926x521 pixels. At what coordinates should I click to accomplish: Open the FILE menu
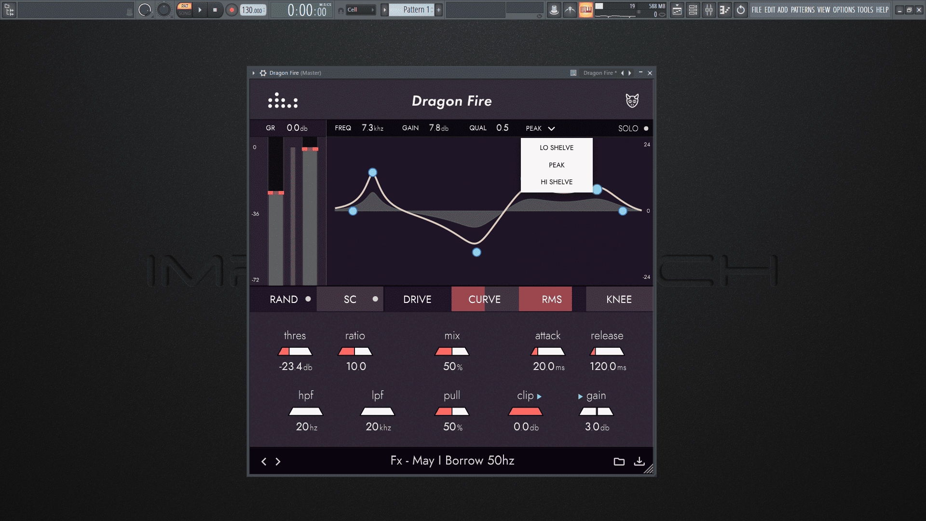pyautogui.click(x=757, y=10)
